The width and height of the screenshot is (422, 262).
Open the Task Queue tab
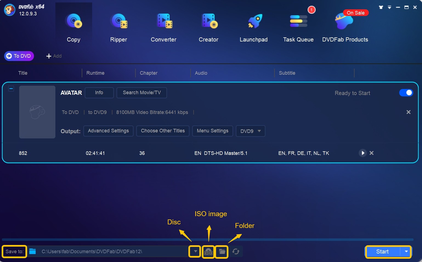[x=298, y=27]
